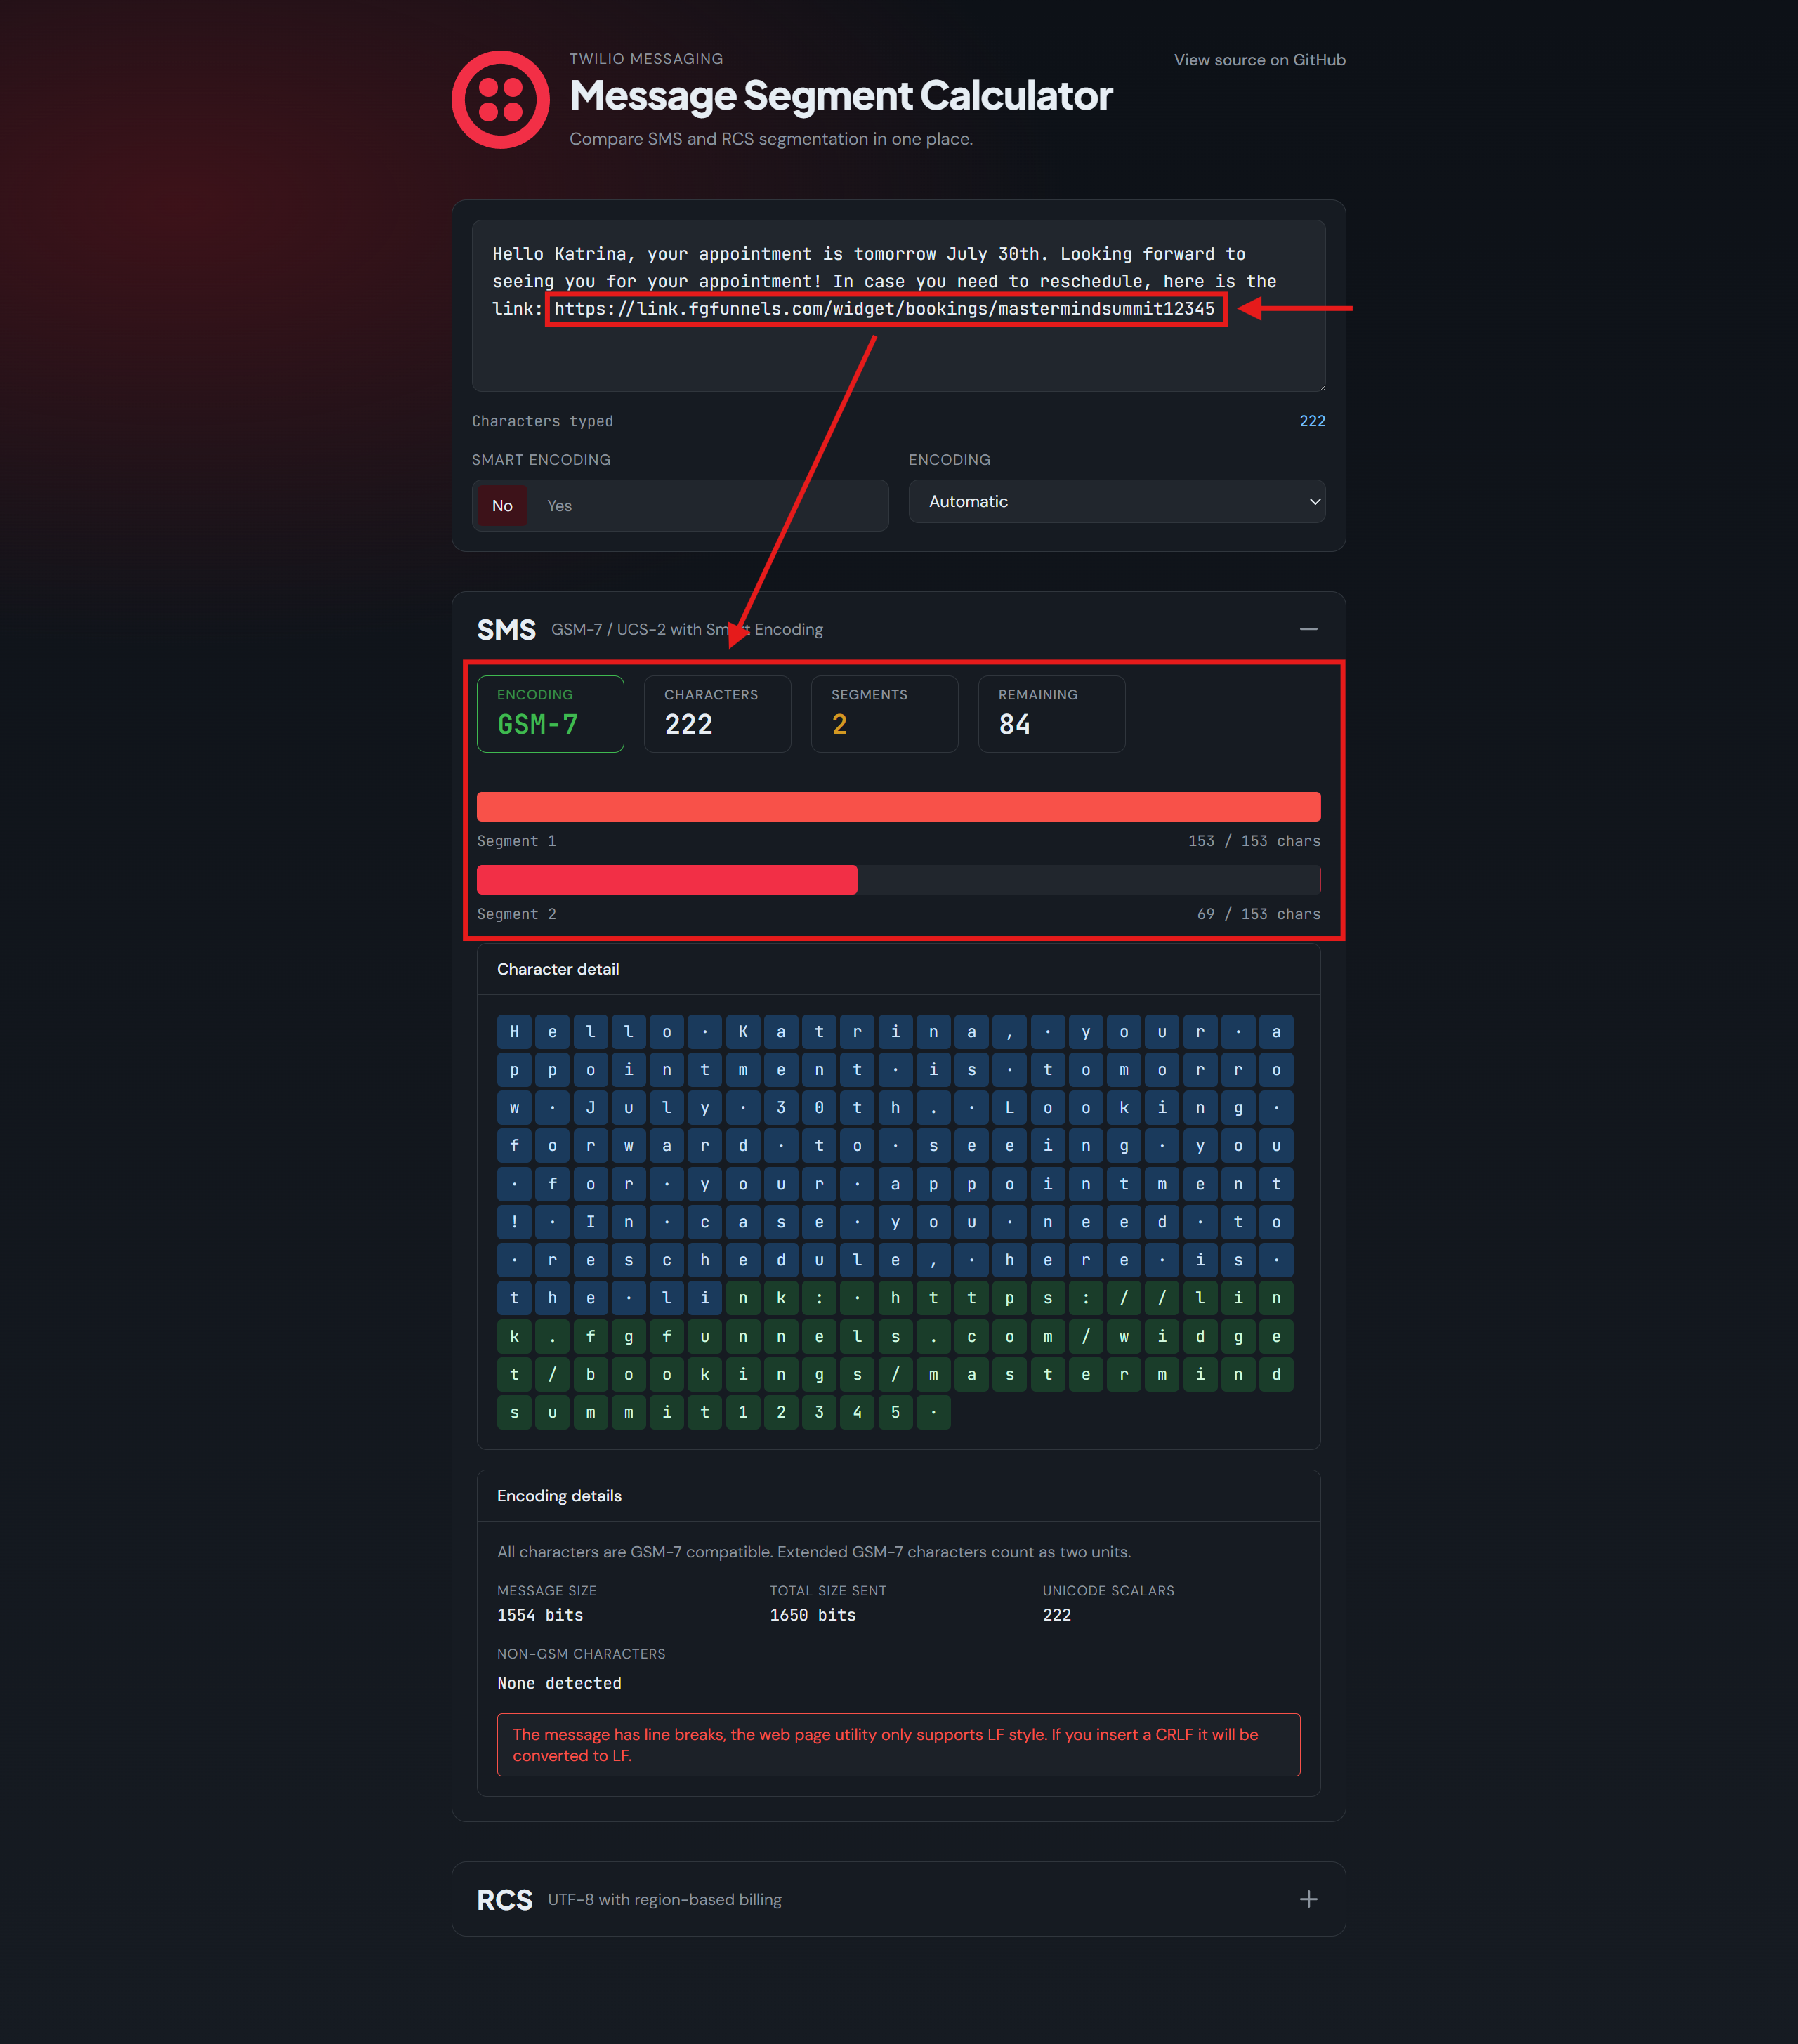Click the line breaks warning message
1798x2044 pixels.
[x=898, y=1745]
